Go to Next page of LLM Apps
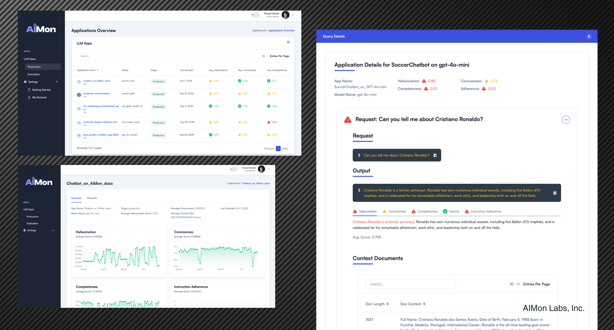The width and height of the screenshot is (614, 330). (x=285, y=148)
